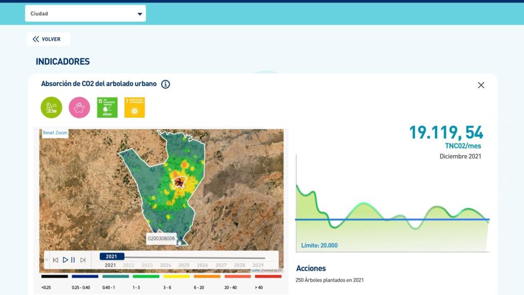Screen dimensions: 524x295
Task: Open the Ciudad dropdown
Action: tap(85, 14)
